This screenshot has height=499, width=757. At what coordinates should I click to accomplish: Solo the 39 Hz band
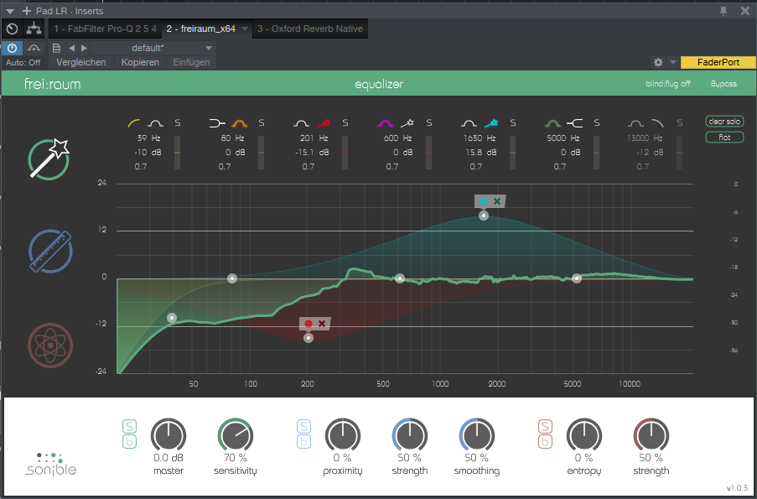[177, 123]
